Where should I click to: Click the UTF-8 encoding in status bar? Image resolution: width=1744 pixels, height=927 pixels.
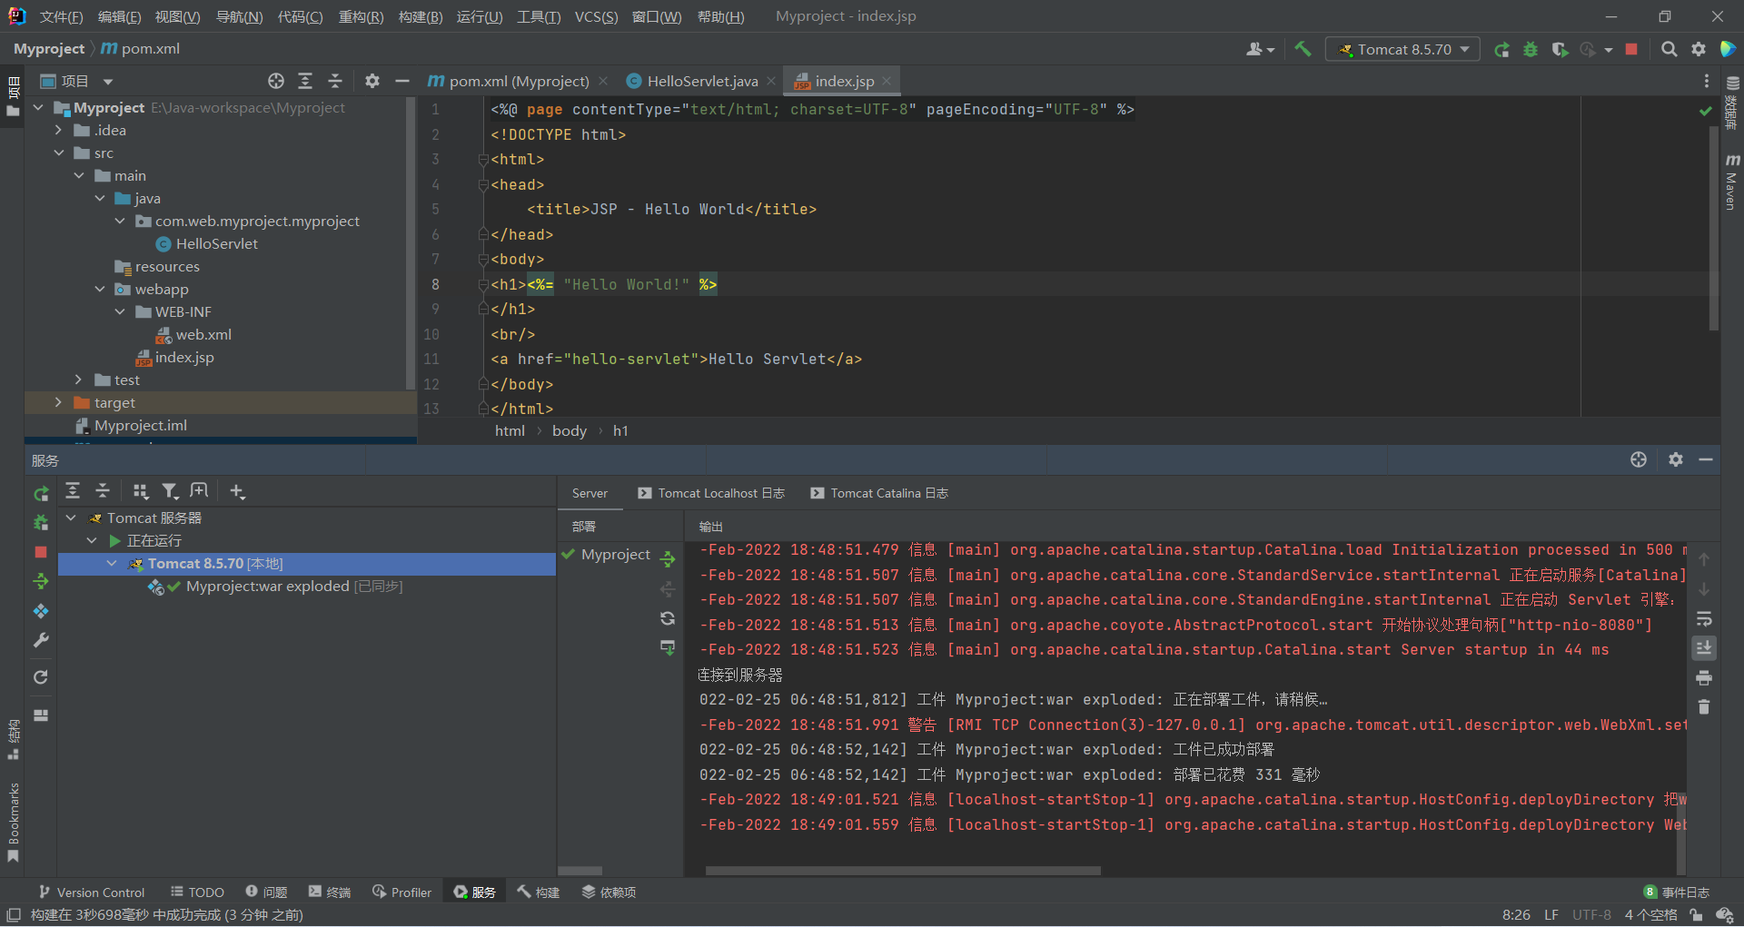coord(1591,915)
